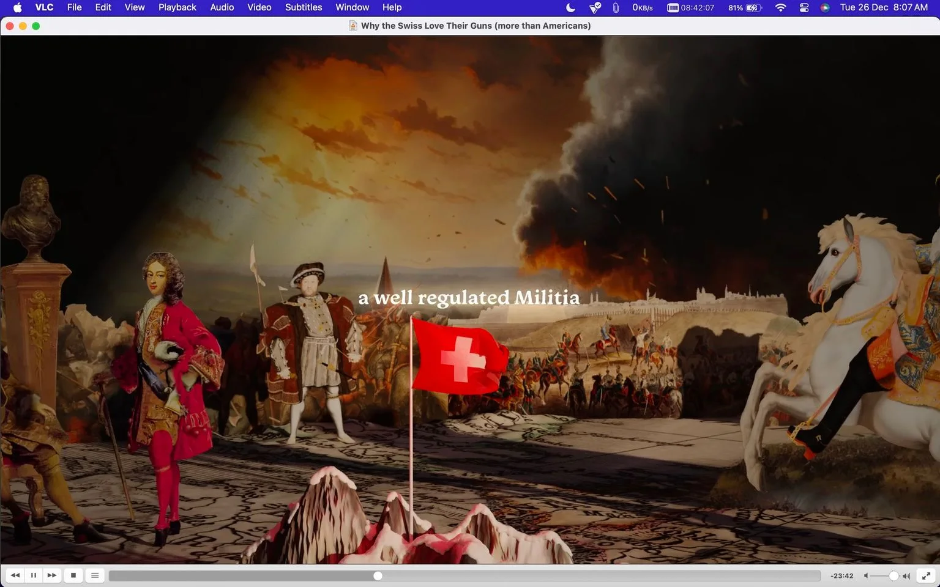This screenshot has height=587, width=940.
Task: Open the Subtitles menu
Action: pos(304,7)
